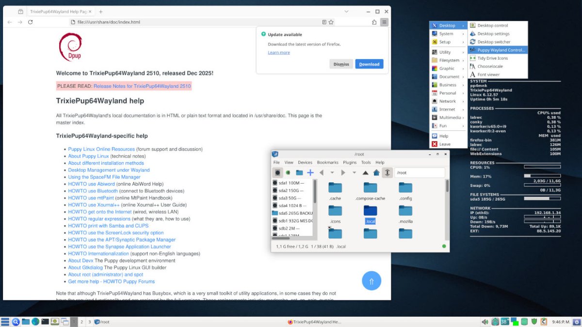This screenshot has width=582, height=327.
Task: Launch the terminal from the taskbar
Action: [x=45, y=322]
